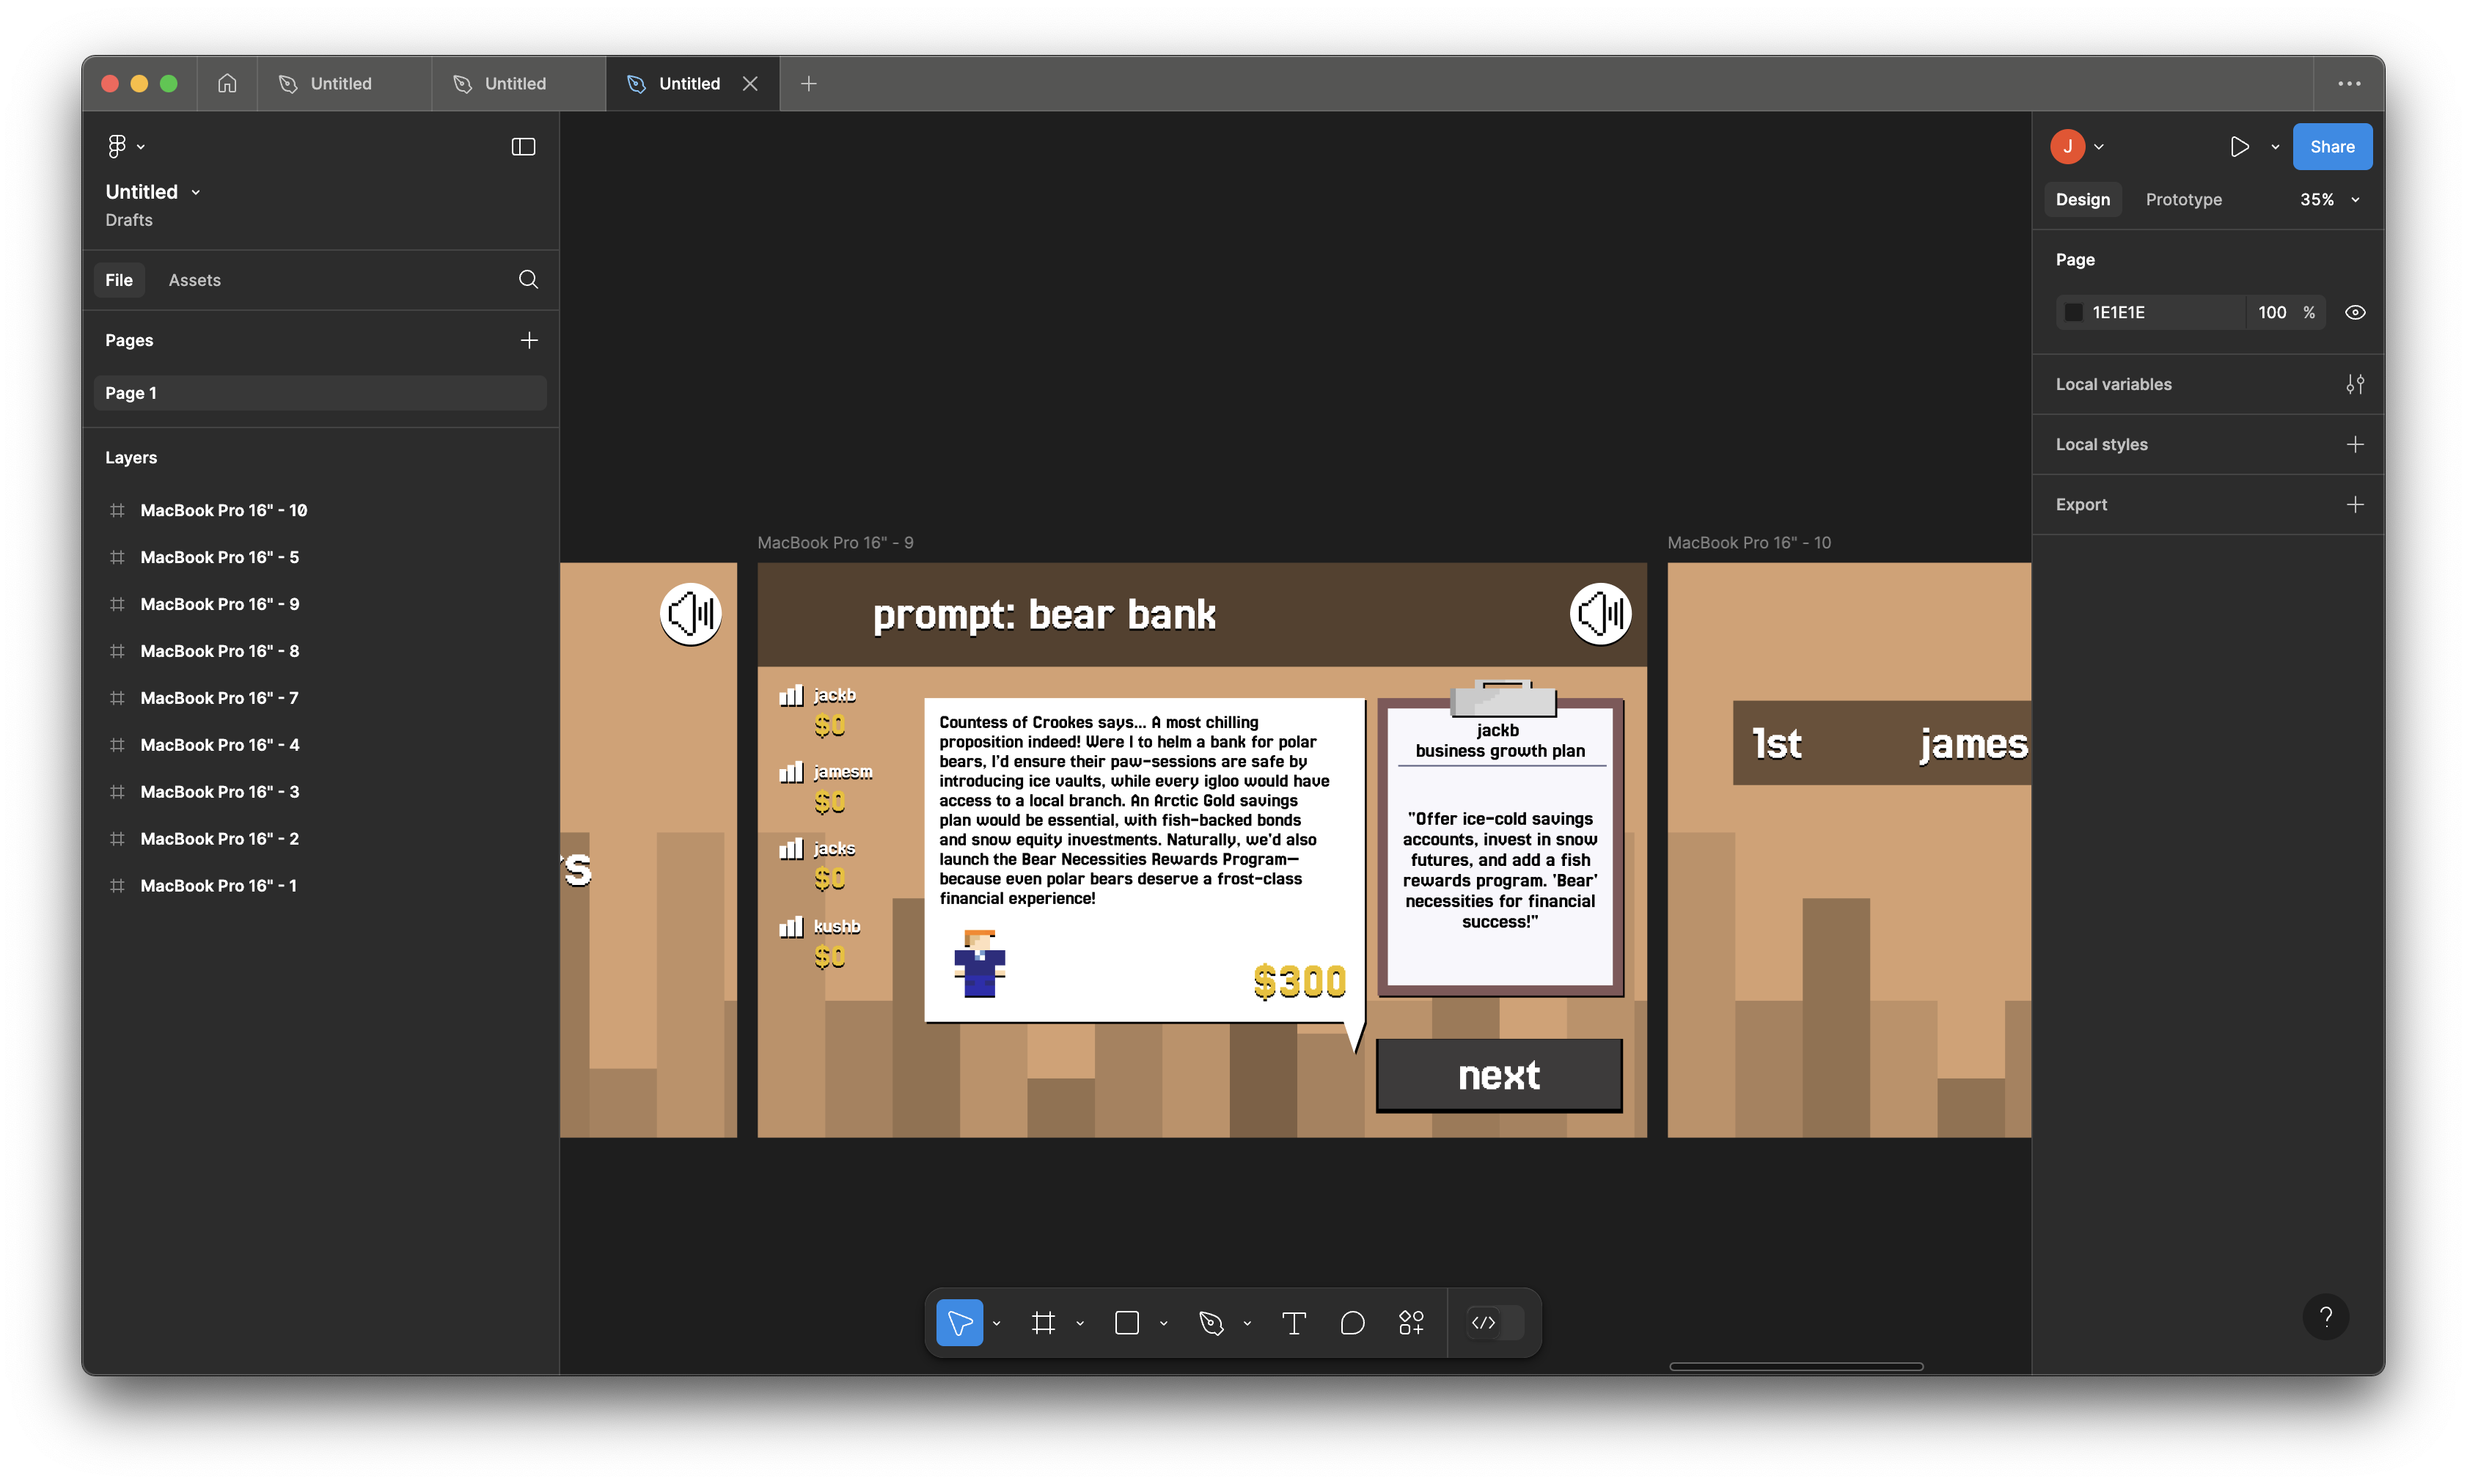
Task: Open the Actions components tool
Action: point(1411,1323)
